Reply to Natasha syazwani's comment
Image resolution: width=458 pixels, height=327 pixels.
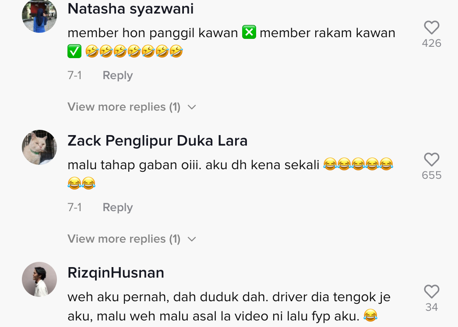pos(118,75)
